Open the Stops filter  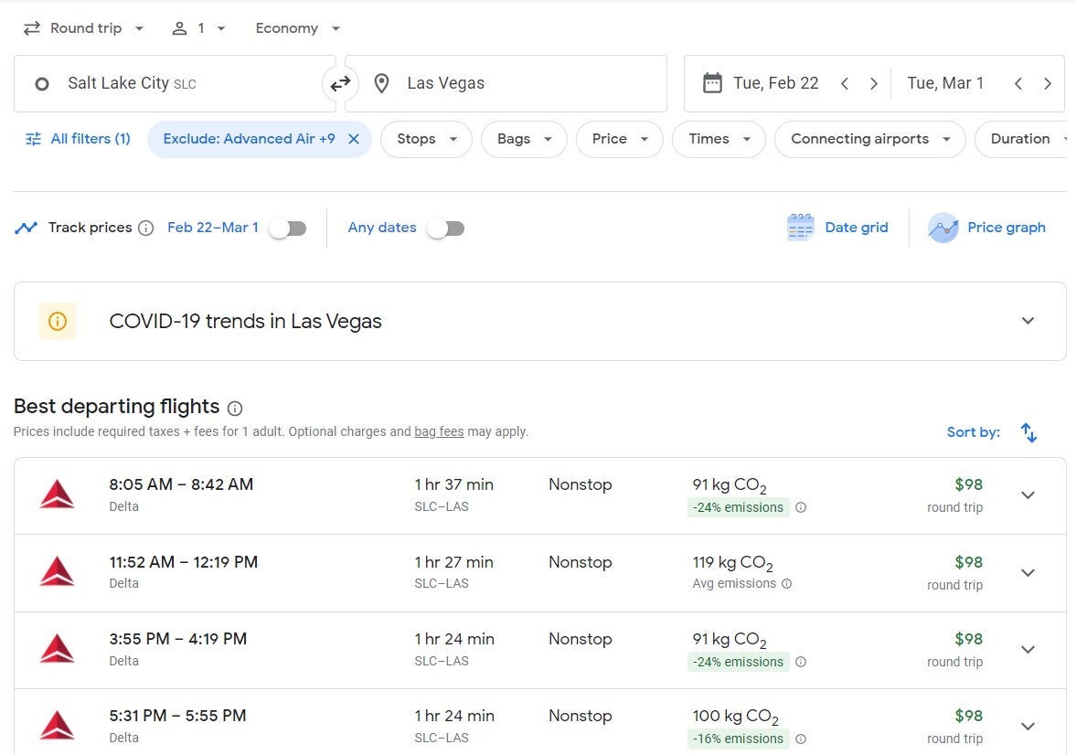pyautogui.click(x=425, y=139)
